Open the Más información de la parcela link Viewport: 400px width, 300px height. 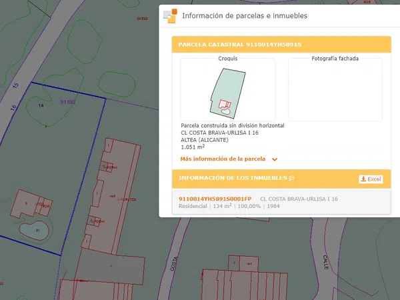click(223, 159)
